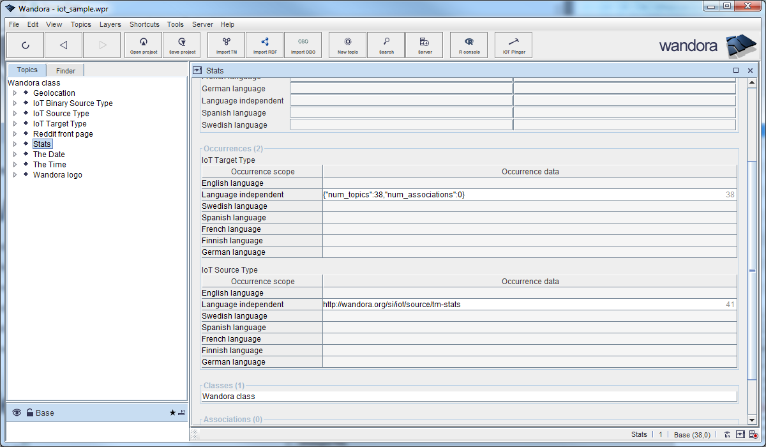Screen dimensions: 766x447
Task: Open the Import RDF tool
Action: tap(264, 45)
